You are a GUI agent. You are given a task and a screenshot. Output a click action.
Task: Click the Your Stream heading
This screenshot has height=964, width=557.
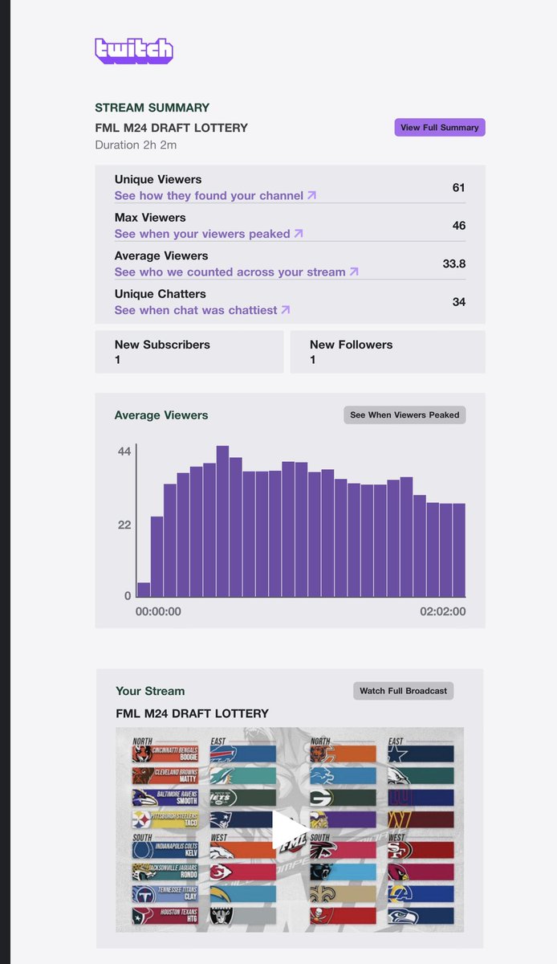[x=150, y=691]
